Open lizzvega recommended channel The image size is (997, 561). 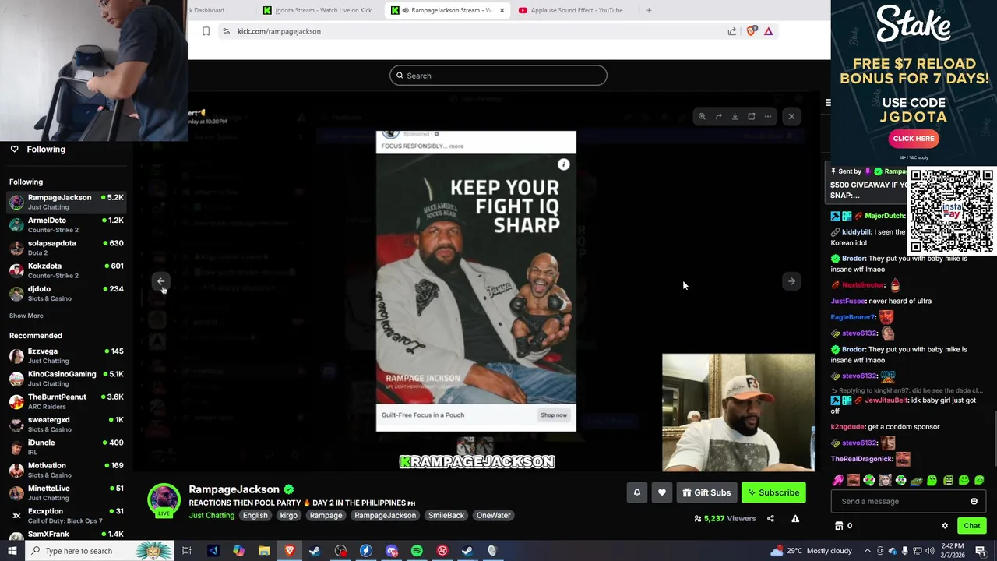tap(66, 355)
